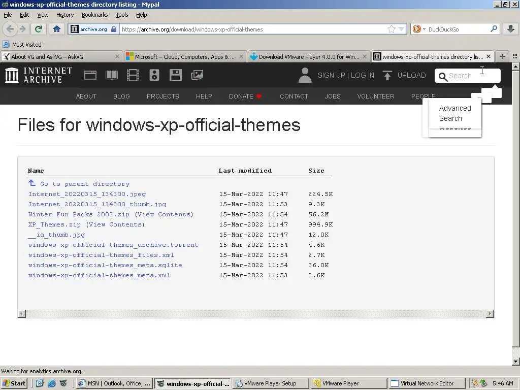Open the Bookmarks menu
This screenshot has height=390, width=520.
pos(94,15)
